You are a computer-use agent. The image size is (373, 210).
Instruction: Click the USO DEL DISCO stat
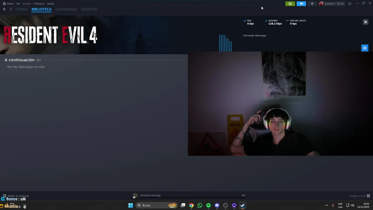tap(296, 22)
